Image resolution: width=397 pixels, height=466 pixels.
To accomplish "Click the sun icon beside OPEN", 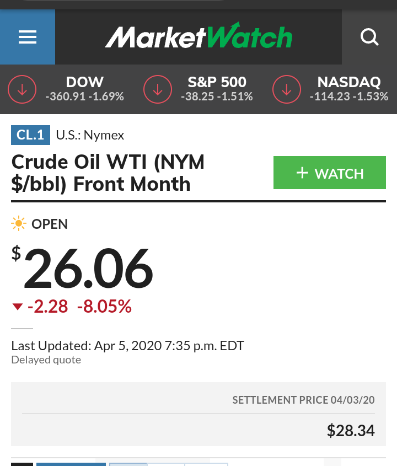I will 19,224.
